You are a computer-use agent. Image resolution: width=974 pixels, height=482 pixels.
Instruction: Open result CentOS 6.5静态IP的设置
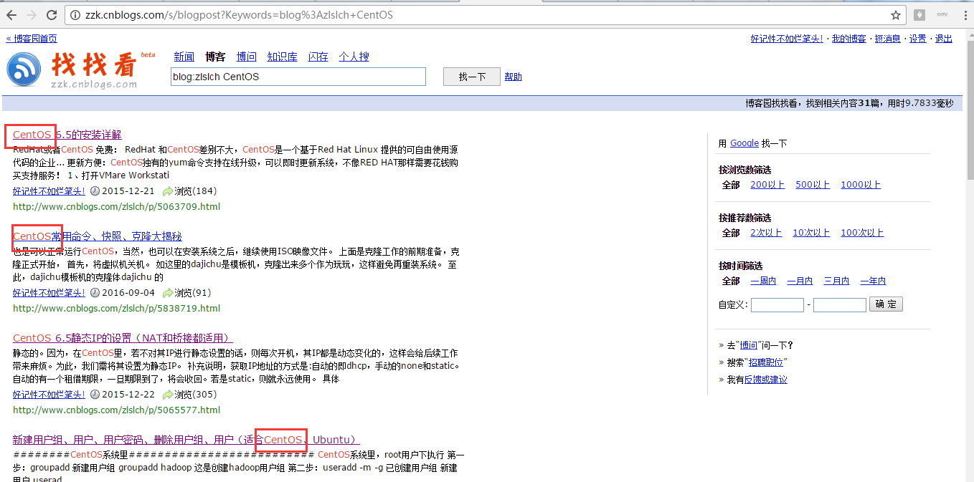(x=123, y=338)
